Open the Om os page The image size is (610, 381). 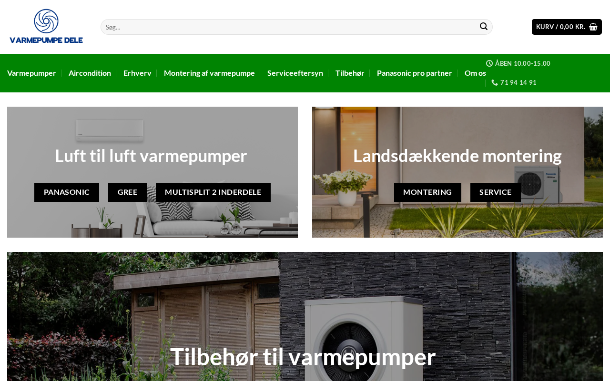(x=475, y=73)
